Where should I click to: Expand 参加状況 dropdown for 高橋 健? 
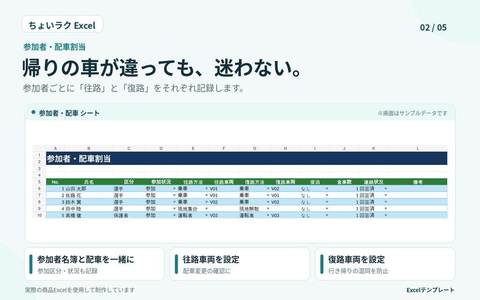coord(174,216)
